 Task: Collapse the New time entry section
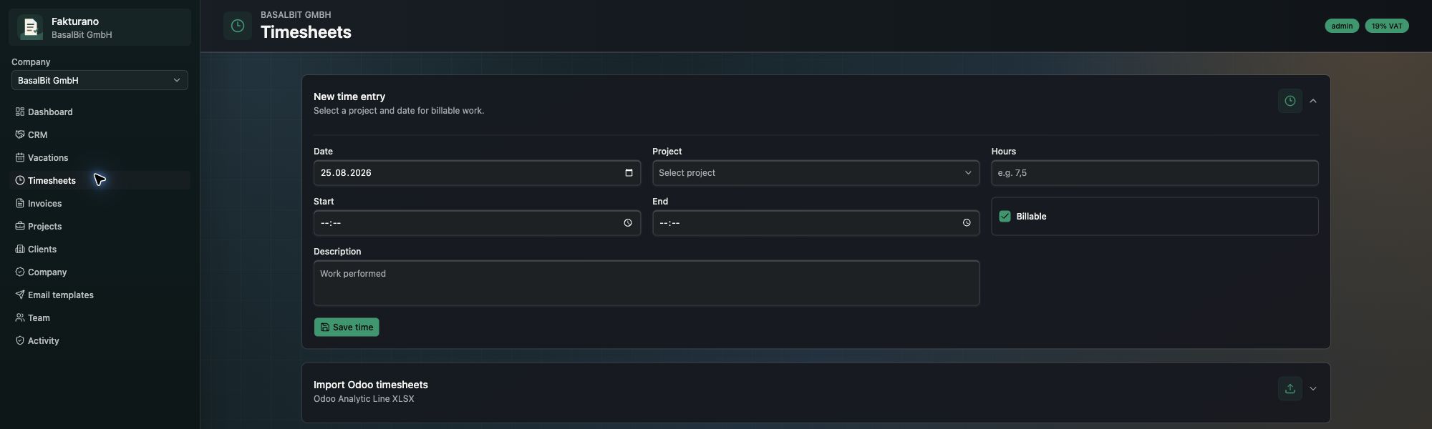(1313, 101)
